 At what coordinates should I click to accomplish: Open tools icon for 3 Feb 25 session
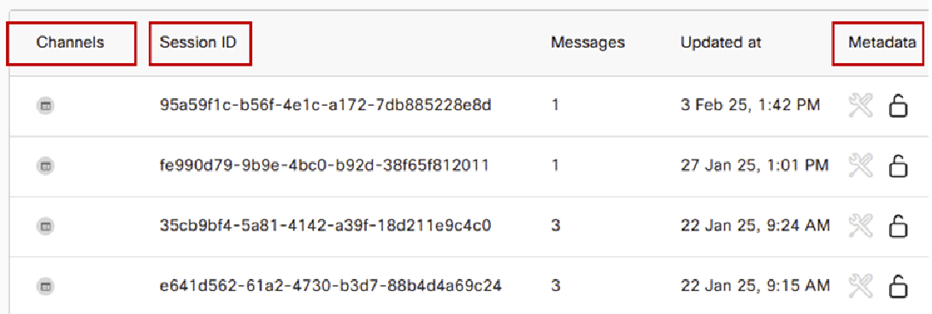[x=860, y=107]
